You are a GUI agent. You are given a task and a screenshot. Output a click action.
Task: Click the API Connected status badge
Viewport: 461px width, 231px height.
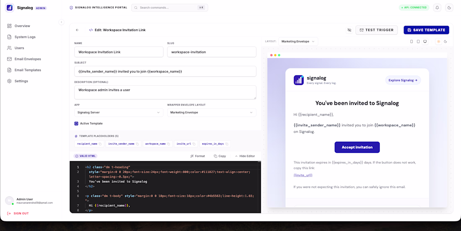[x=414, y=8]
